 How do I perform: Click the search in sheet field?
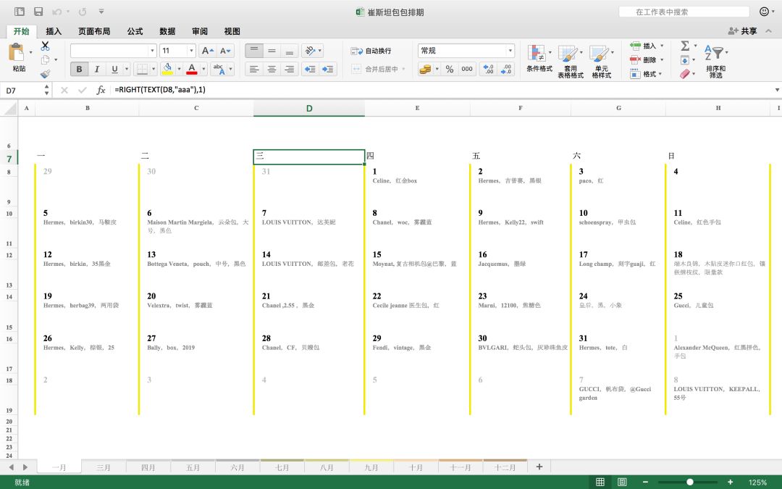pyautogui.click(x=684, y=12)
